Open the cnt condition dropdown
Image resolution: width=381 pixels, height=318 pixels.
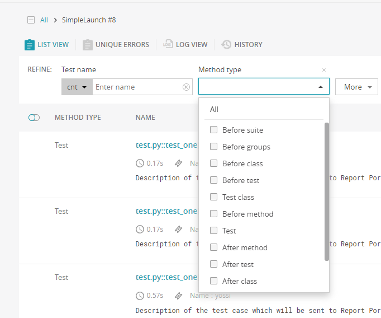tap(77, 87)
